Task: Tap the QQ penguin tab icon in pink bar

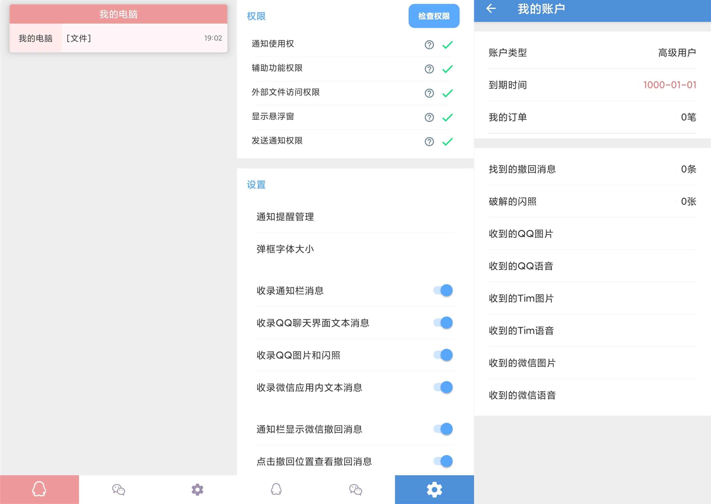Action: click(39, 489)
